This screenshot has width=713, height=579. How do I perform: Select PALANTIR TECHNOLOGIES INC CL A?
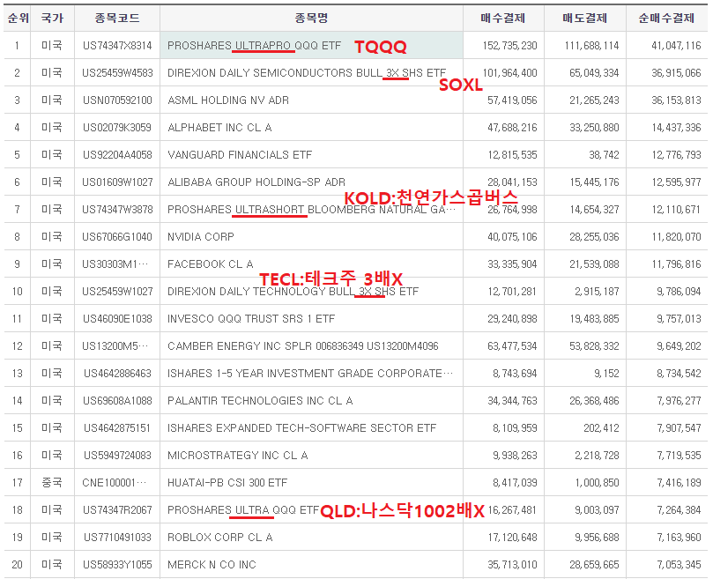pyautogui.click(x=260, y=401)
